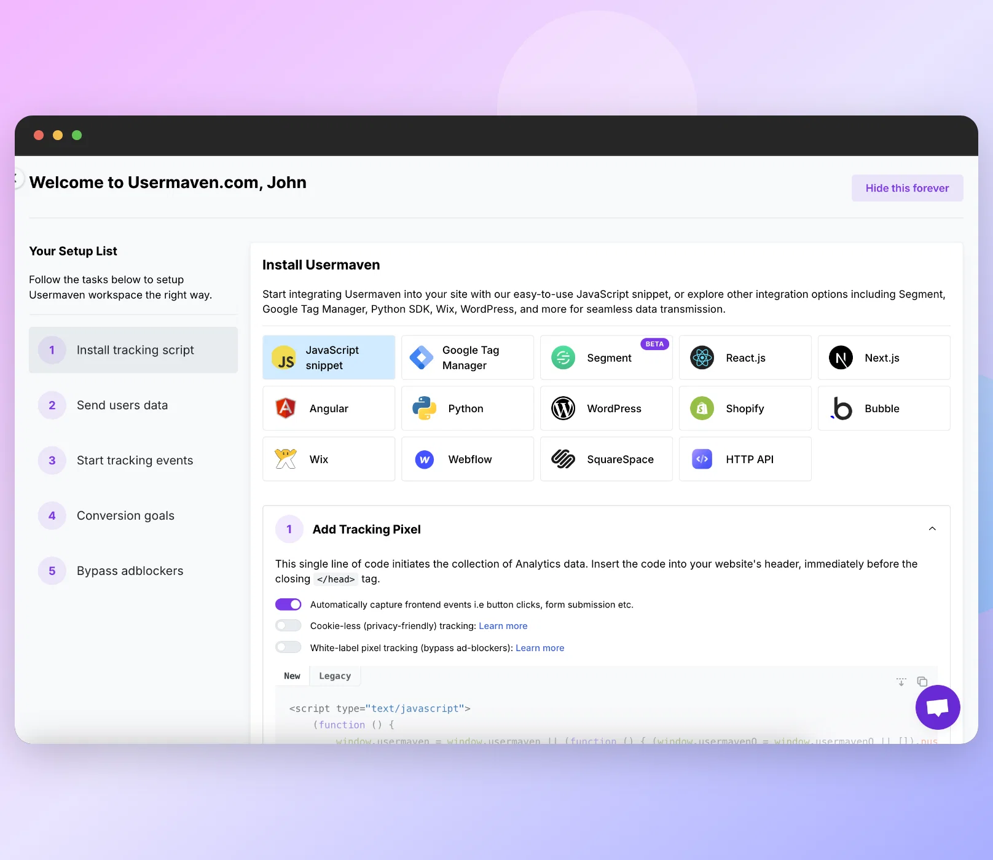
Task: Switch to the New code tab
Action: pos(292,676)
